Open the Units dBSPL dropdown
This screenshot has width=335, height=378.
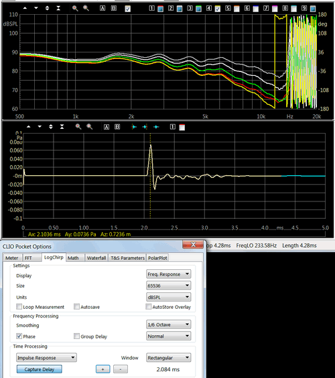click(x=169, y=297)
